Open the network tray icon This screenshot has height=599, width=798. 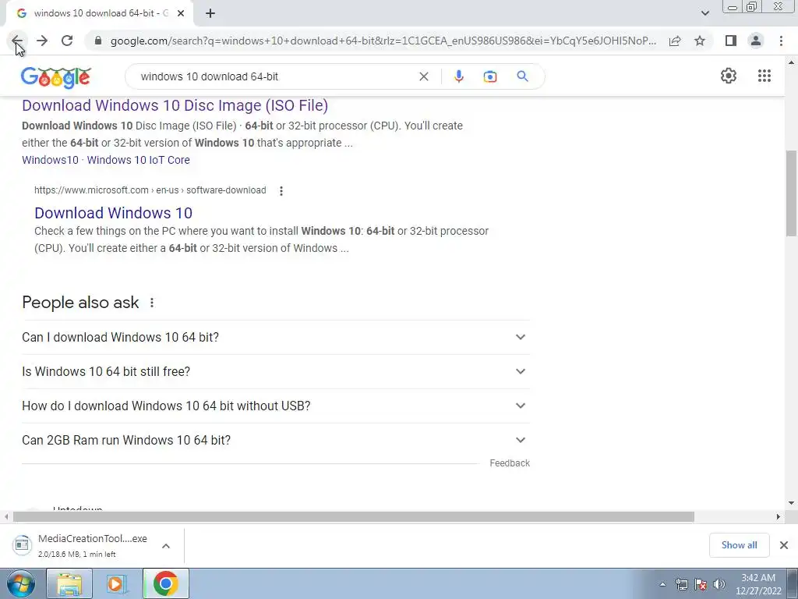681,584
